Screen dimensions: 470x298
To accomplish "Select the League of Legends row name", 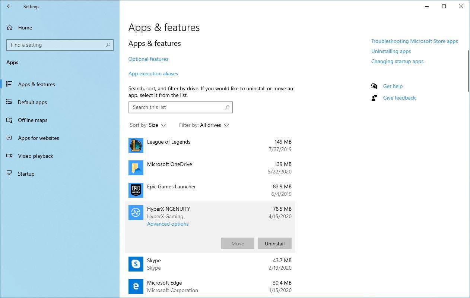I will 169,142.
